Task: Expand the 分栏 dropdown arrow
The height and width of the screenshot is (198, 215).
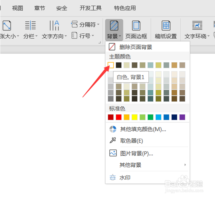Action: pyautogui.click(x=36, y=36)
